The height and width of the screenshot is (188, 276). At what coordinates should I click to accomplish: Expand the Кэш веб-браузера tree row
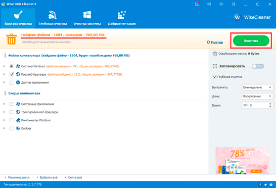(x=4, y=74)
